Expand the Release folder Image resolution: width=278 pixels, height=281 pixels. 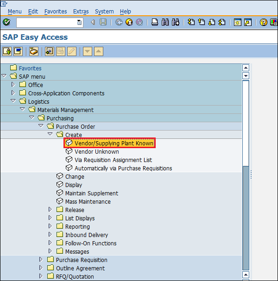(x=50, y=210)
